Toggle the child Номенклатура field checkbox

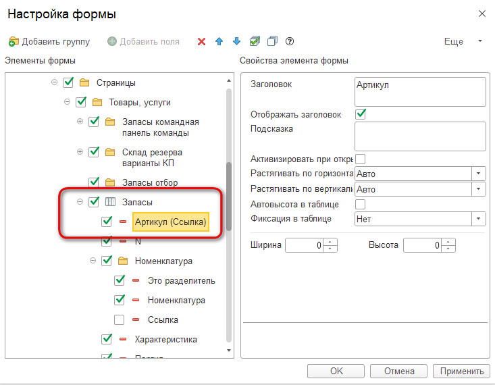tap(120, 300)
